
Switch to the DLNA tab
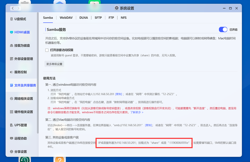point(84,18)
